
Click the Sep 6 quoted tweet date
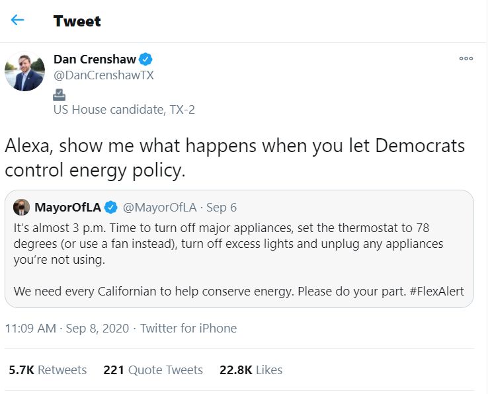222,207
